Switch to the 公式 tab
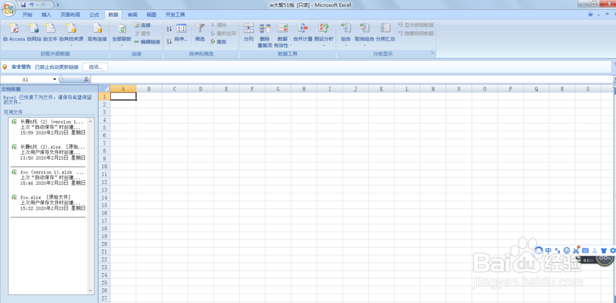 pyautogui.click(x=94, y=15)
